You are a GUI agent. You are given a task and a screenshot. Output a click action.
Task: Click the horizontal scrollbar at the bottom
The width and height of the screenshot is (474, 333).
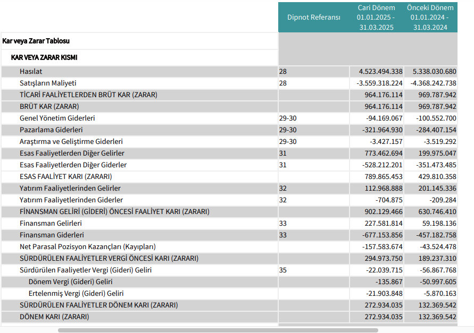point(218,330)
